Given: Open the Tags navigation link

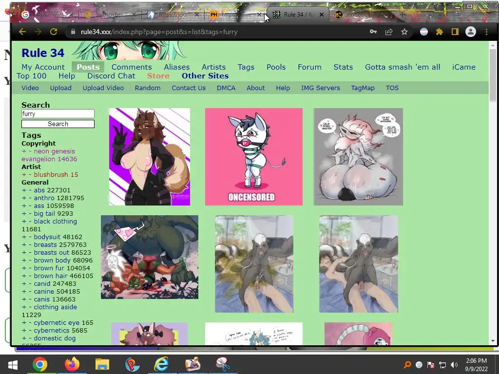Looking at the screenshot, I should pyautogui.click(x=246, y=67).
